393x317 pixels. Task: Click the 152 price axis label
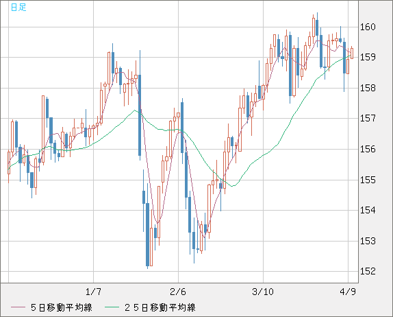368,271
